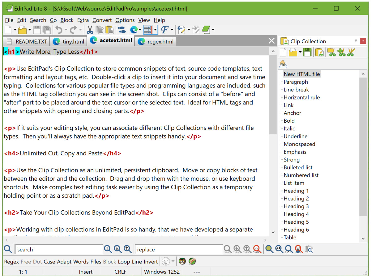Click the green notebook icon in toolbar
Viewport: 371px width, 278px height.
pos(206,30)
